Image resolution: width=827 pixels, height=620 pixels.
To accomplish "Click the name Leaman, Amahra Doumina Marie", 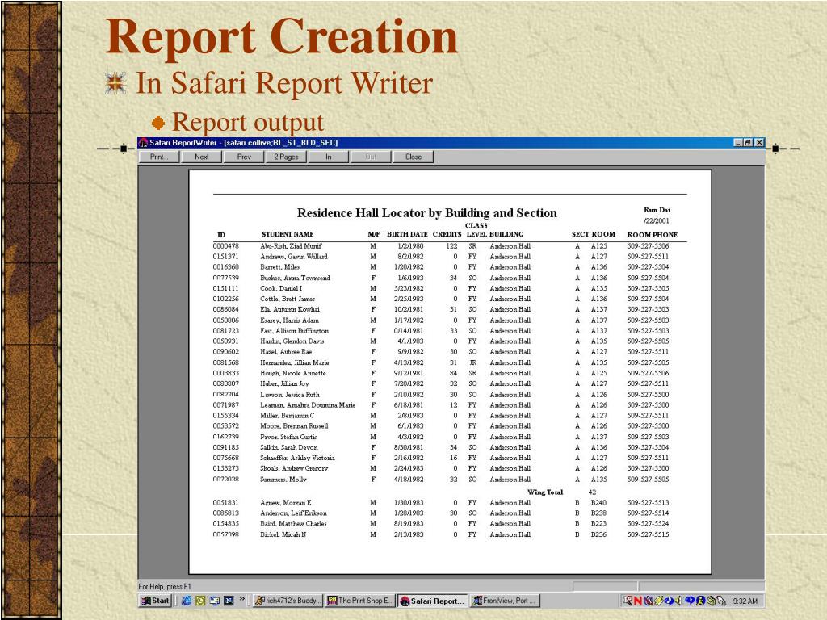I will click(x=308, y=405).
